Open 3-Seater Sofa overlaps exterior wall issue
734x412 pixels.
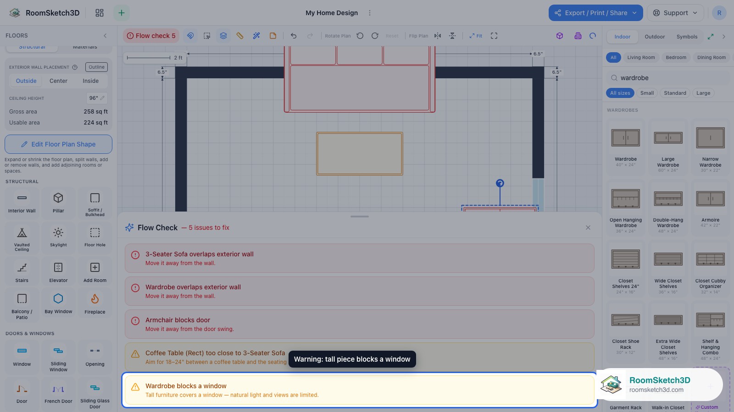pos(360,258)
